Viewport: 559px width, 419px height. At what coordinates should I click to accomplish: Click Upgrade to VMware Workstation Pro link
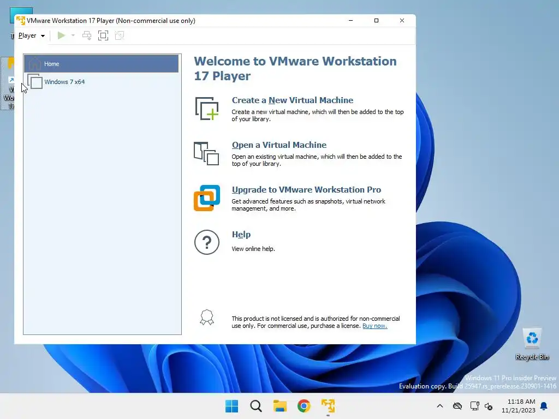point(306,189)
